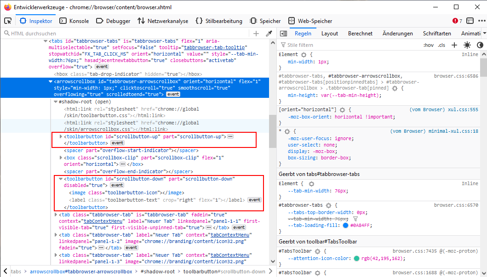
Task: Click the add new node plus icon
Action: (x=256, y=34)
